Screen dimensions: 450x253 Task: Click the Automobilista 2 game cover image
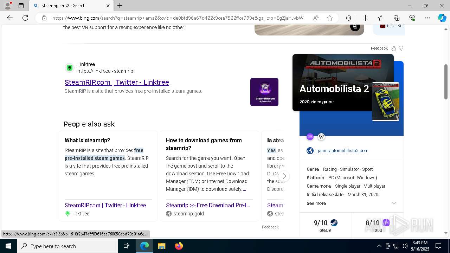[386, 101]
